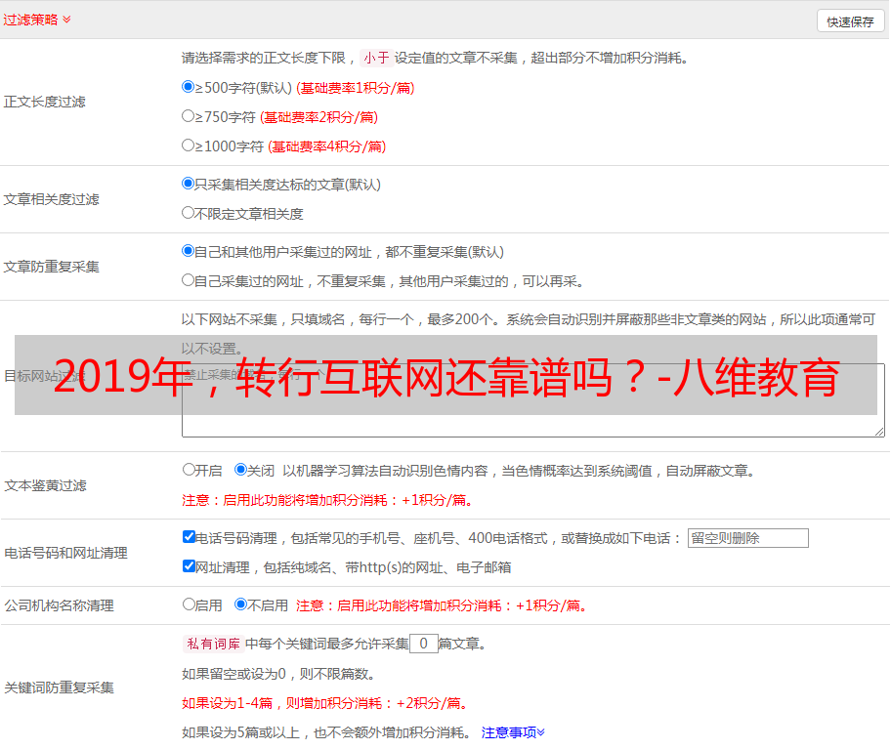
Task: Toggle the 网址清理 checkbox
Action: click(190, 566)
